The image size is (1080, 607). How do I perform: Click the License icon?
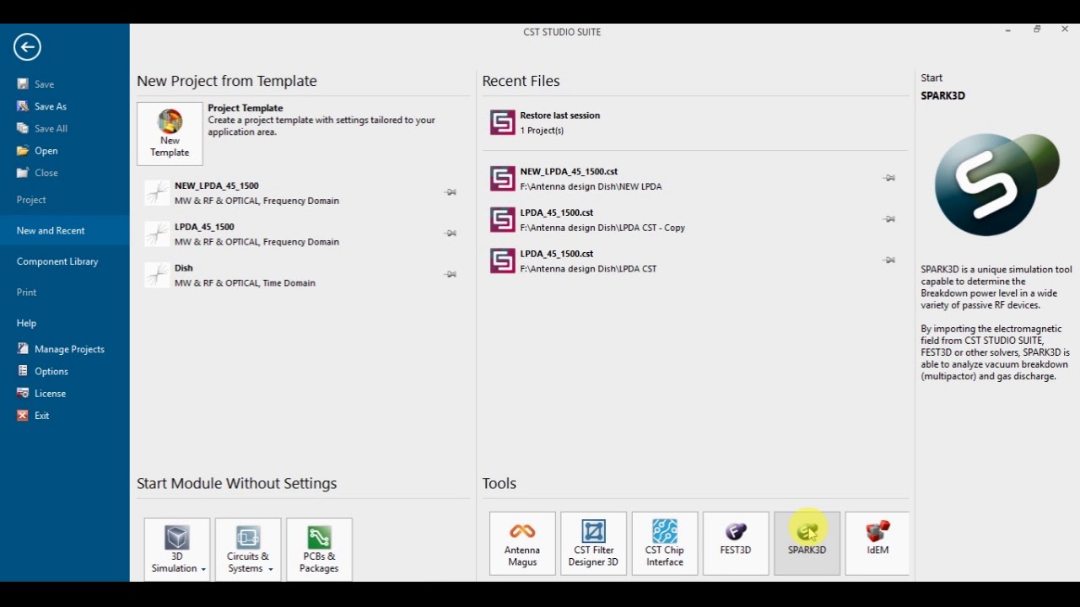[x=23, y=394]
